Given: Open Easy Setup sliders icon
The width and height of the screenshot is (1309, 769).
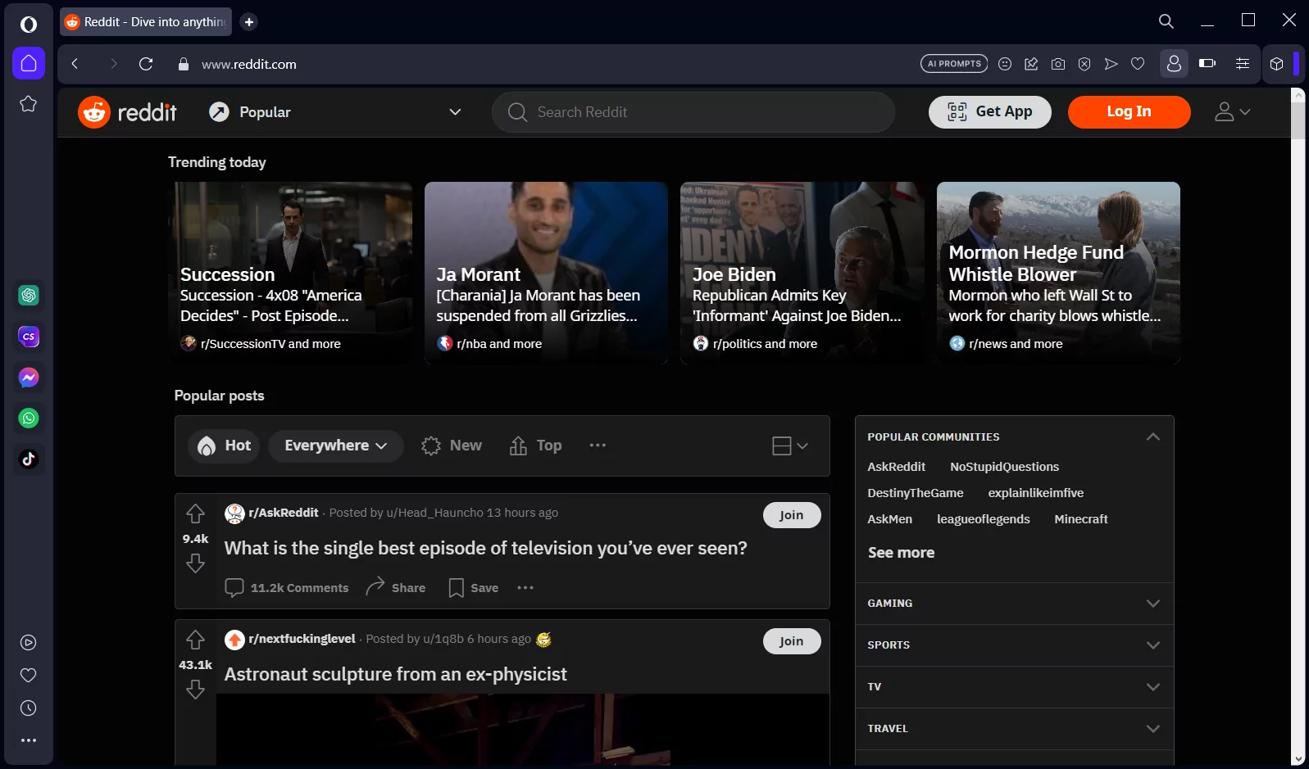Looking at the screenshot, I should [x=1243, y=64].
